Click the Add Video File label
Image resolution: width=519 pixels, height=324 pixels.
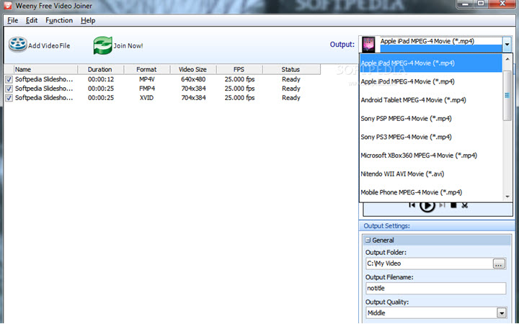(x=49, y=46)
